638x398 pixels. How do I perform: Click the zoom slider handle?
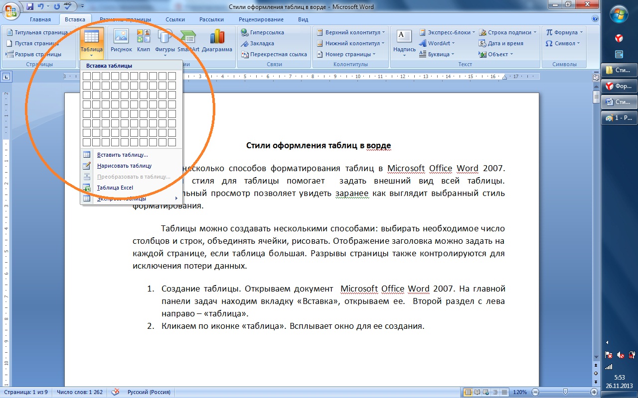565,392
